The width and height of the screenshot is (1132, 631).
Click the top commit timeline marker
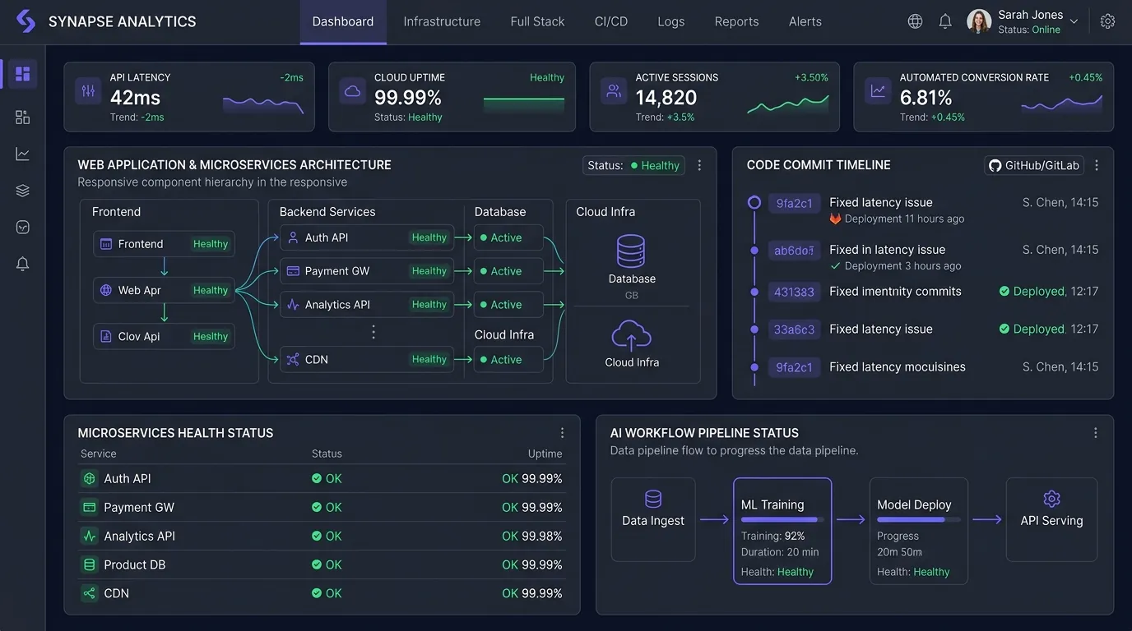[754, 202]
